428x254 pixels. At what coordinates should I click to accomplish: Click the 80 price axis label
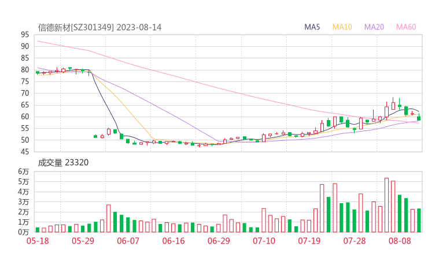tap(25, 70)
